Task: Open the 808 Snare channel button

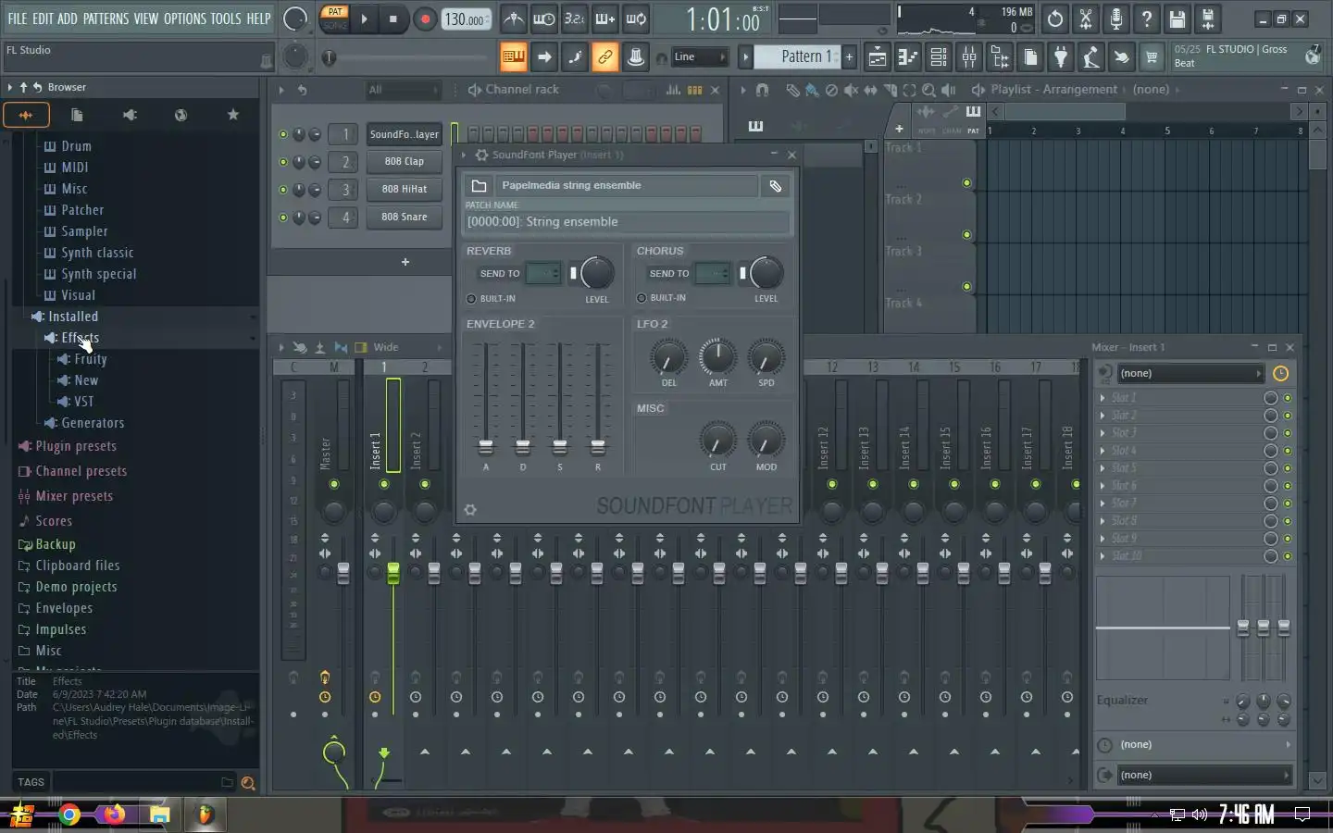Action: click(x=405, y=218)
